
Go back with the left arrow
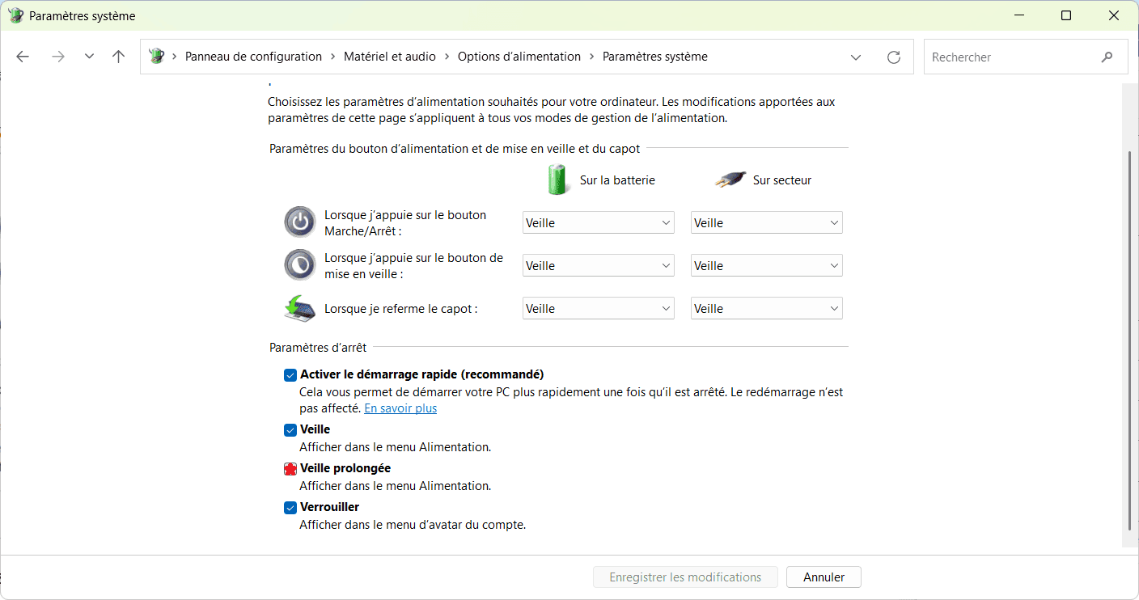click(23, 57)
